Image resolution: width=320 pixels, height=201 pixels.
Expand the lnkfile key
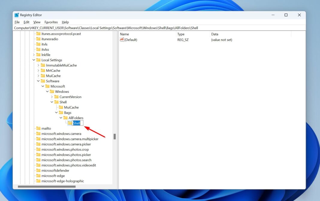click(x=34, y=54)
